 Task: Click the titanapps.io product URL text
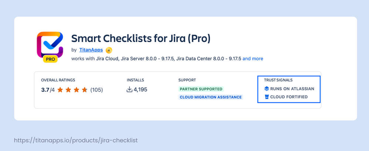point(76,140)
